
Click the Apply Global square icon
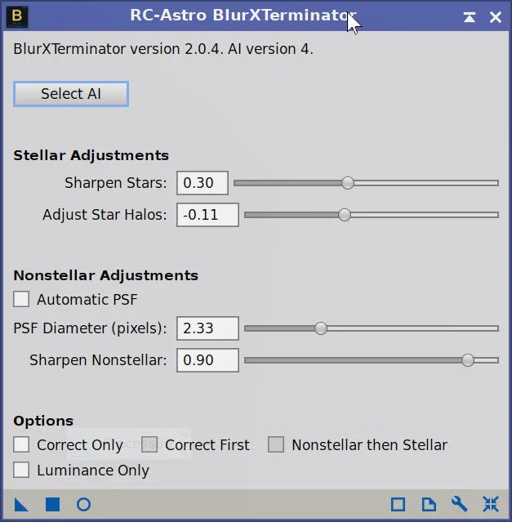click(52, 504)
